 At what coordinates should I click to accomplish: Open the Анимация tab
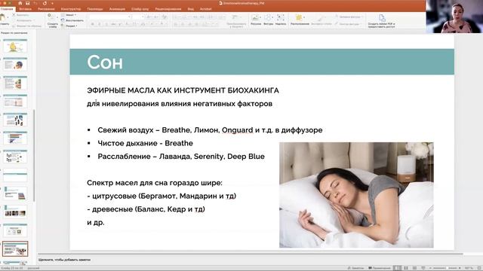[117, 9]
